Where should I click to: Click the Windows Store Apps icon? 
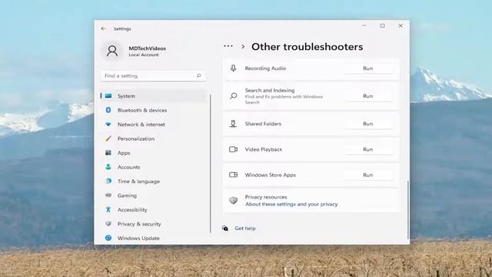(233, 175)
